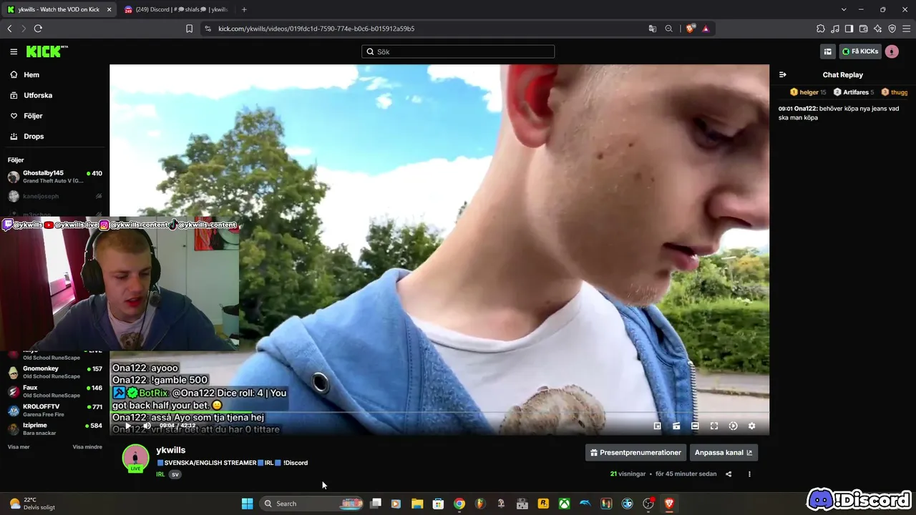This screenshot has height=515, width=916.
Task: Seek on the video progress bar
Action: point(439,413)
